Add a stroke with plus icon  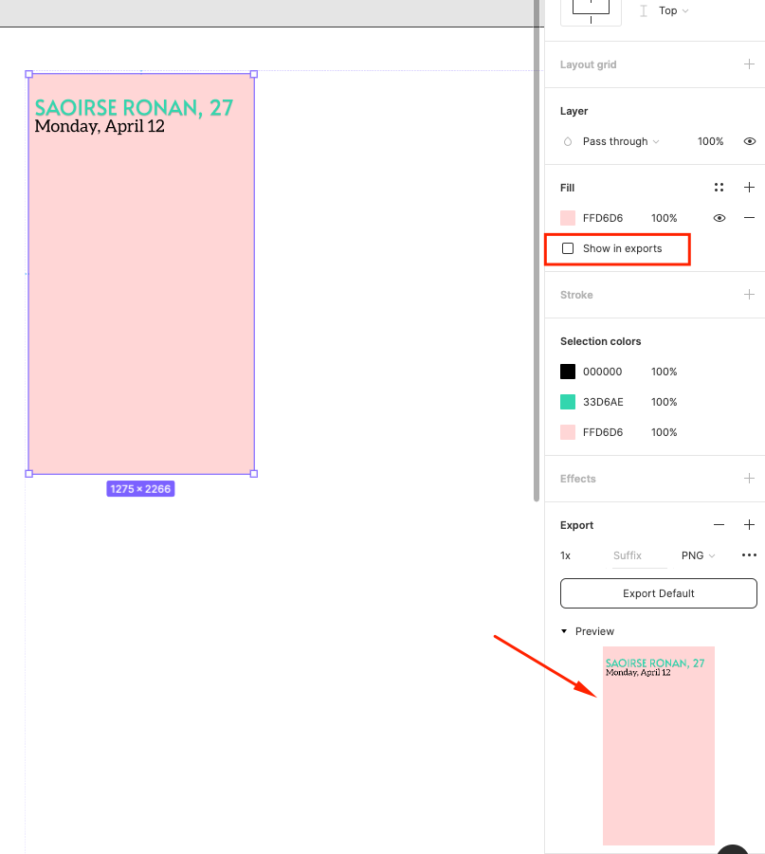(x=749, y=295)
